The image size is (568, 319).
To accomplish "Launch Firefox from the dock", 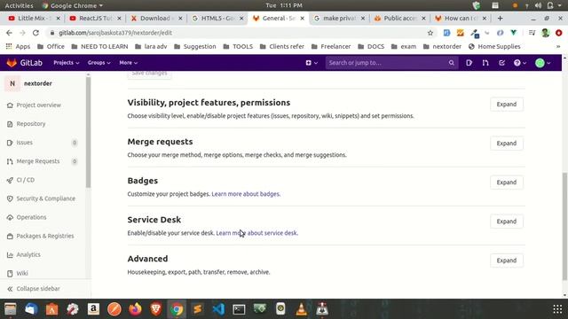I will coord(135,309).
